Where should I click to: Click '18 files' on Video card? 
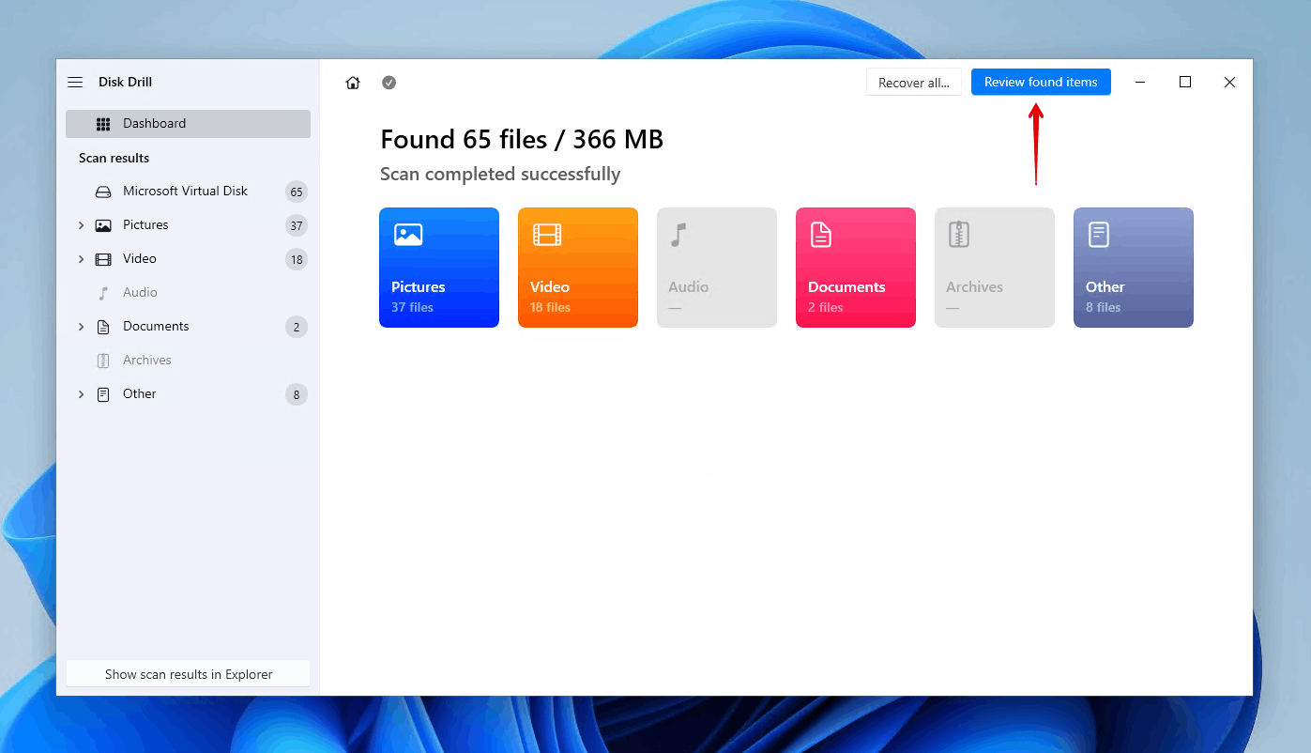click(550, 307)
